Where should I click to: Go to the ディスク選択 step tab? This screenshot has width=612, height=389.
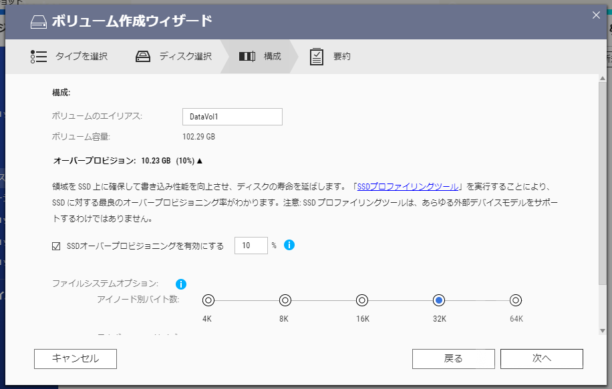174,57
